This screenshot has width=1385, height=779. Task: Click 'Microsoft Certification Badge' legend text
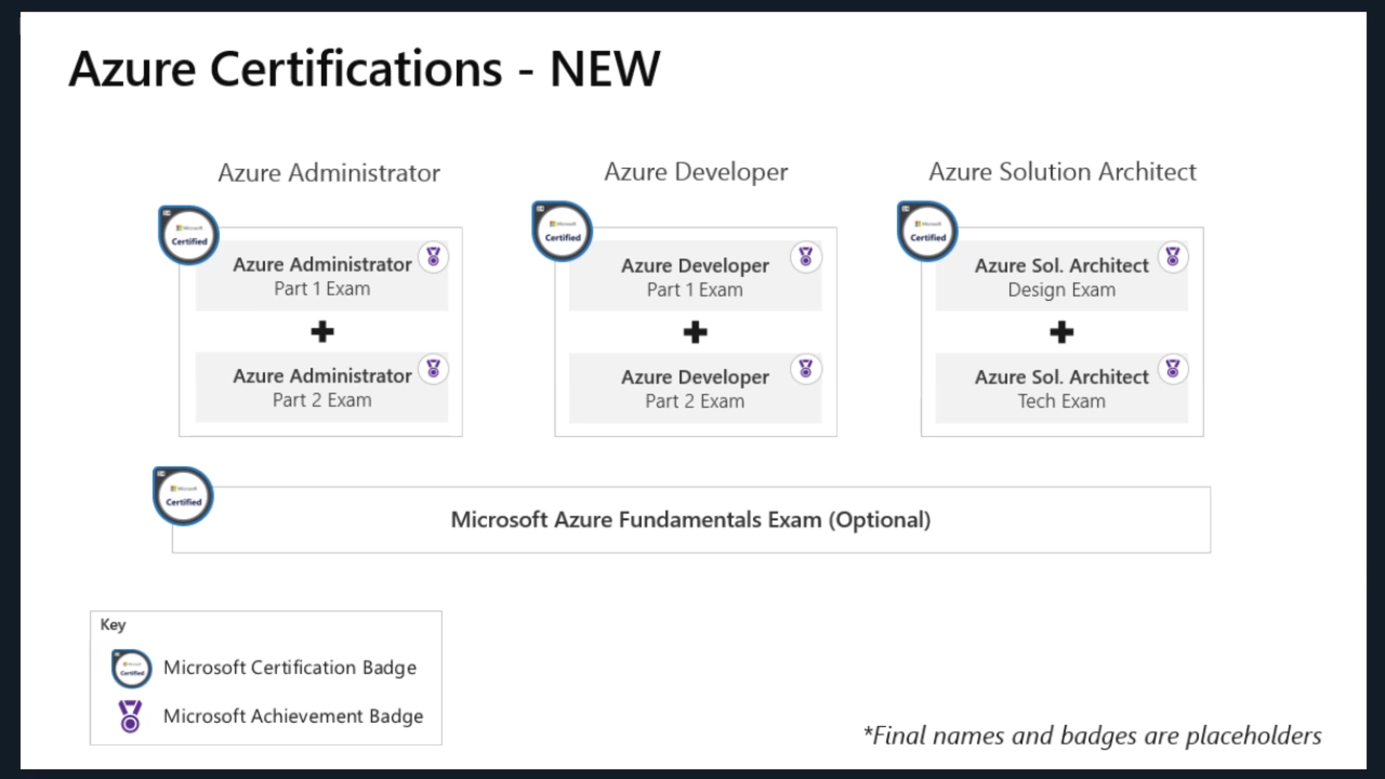point(290,668)
